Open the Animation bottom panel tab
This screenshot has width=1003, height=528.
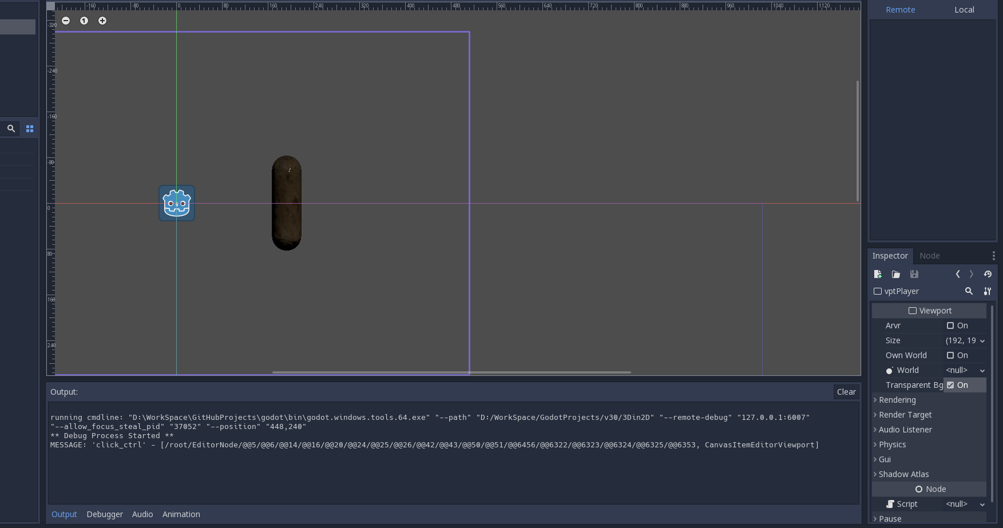tap(181, 514)
